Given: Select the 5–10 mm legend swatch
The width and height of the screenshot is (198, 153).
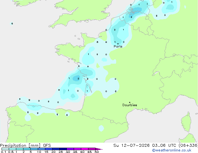Looking at the screenshot, I should (x=34, y=149).
